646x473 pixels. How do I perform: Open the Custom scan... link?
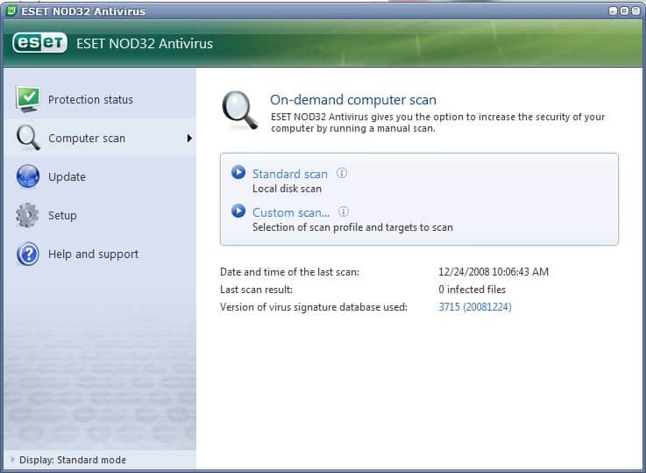click(291, 212)
